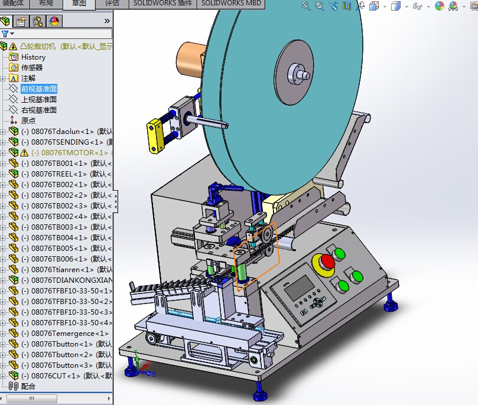
Task: Select the 前视基准面 plane
Action: [x=39, y=89]
